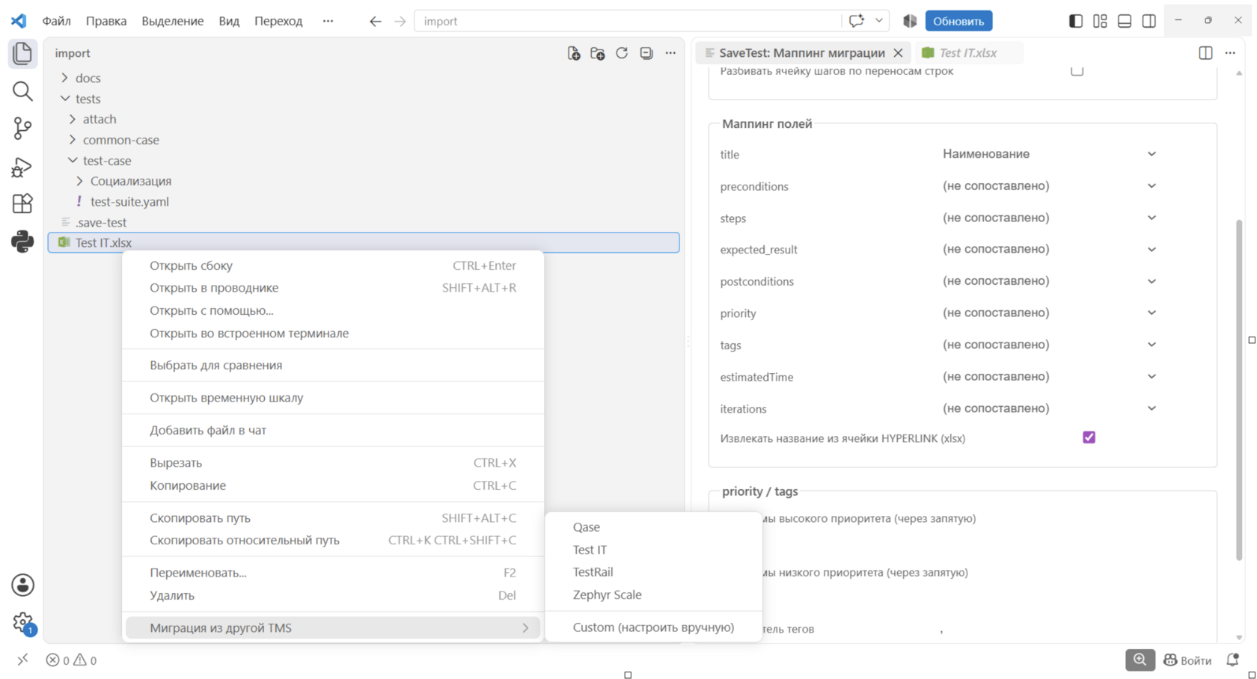1257x679 pixels.
Task: Open the Python extension view
Action: pos(22,241)
